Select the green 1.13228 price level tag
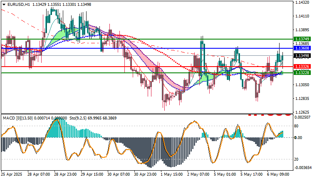 pyautogui.click(x=302, y=73)
